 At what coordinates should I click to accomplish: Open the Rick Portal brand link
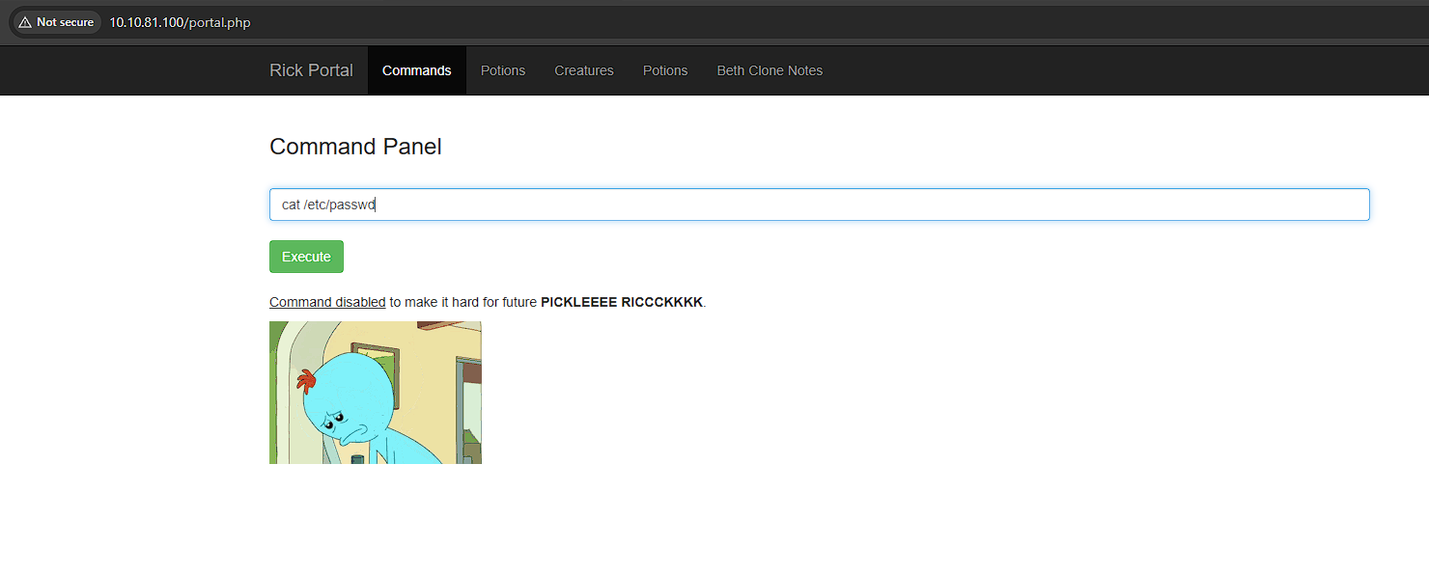311,70
